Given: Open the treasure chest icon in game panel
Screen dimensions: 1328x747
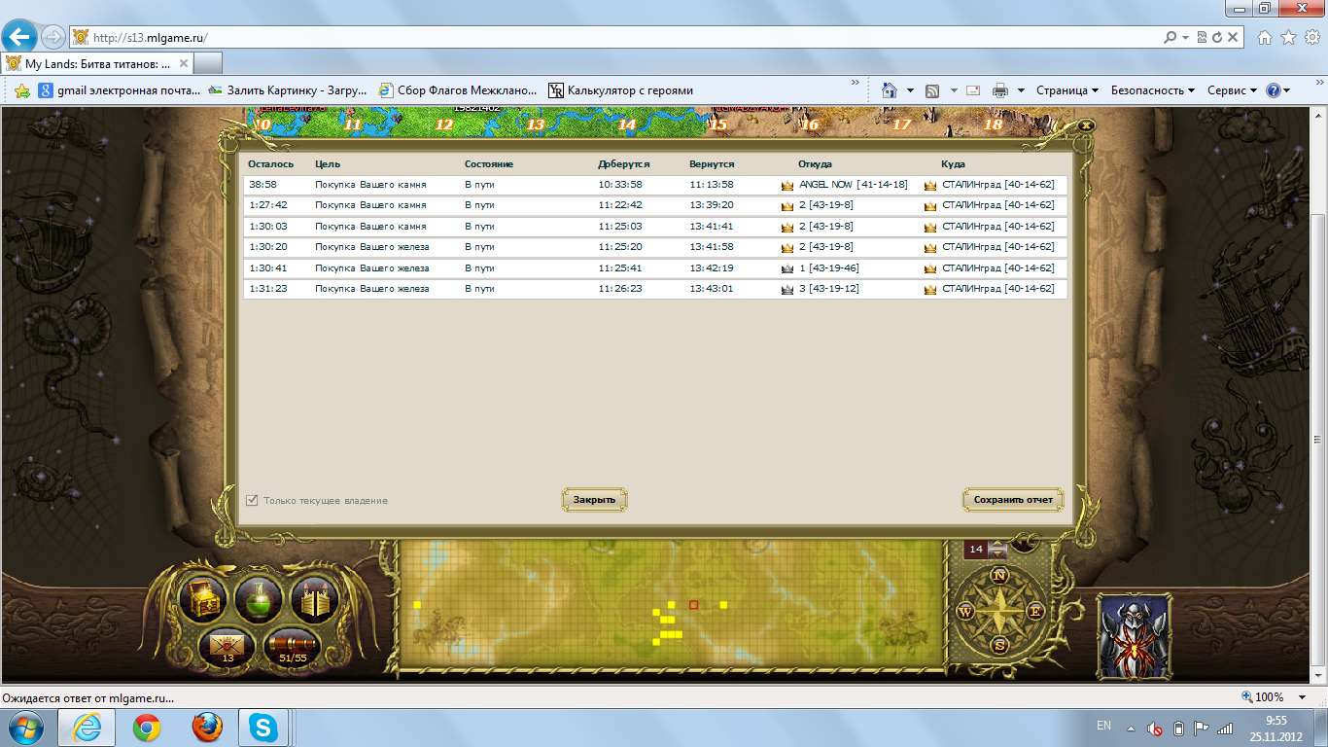Looking at the screenshot, I should 203,600.
